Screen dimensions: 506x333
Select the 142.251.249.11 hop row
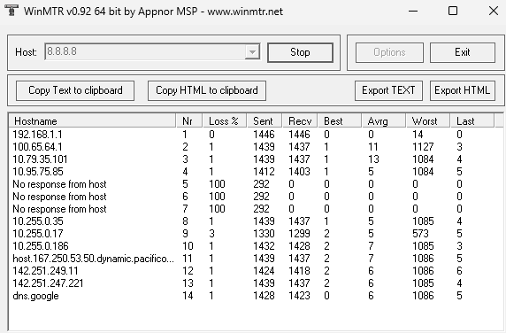[255, 271]
